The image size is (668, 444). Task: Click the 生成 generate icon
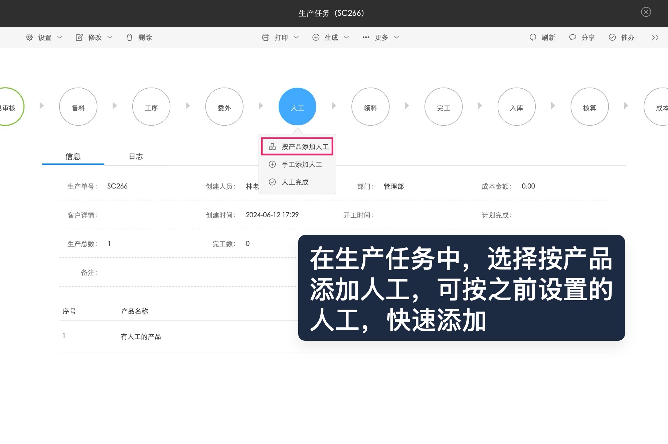316,37
